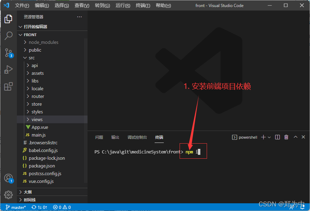
Task: Open Explorer more actions ellipsis
Action: coord(79,17)
